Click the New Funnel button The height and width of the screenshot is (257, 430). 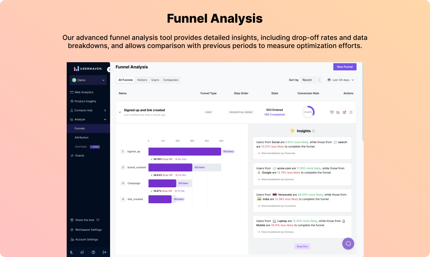pos(345,67)
